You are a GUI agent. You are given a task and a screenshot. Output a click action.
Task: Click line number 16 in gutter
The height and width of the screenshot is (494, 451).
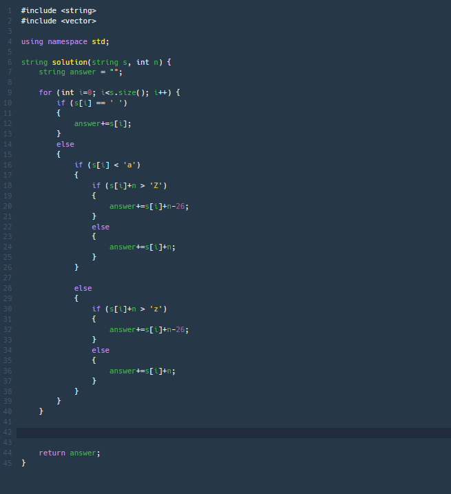coord(8,165)
